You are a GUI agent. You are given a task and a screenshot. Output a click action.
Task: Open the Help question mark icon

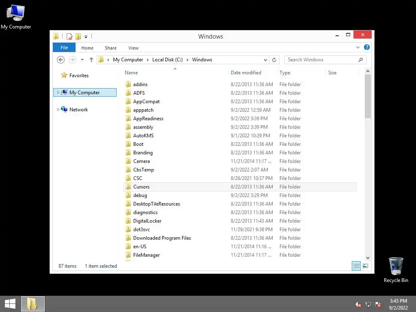[367, 47]
